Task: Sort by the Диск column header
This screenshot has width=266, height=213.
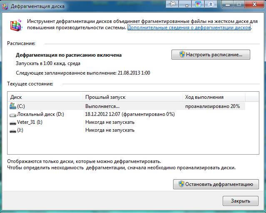Action: (45, 97)
